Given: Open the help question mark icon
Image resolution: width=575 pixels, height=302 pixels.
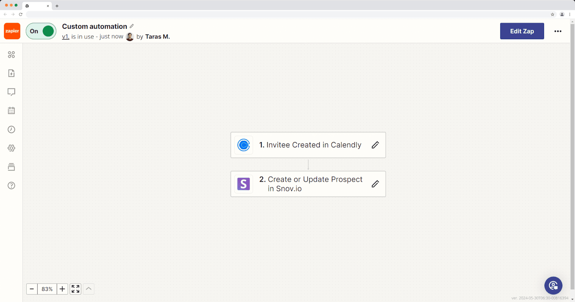Looking at the screenshot, I should (11, 186).
